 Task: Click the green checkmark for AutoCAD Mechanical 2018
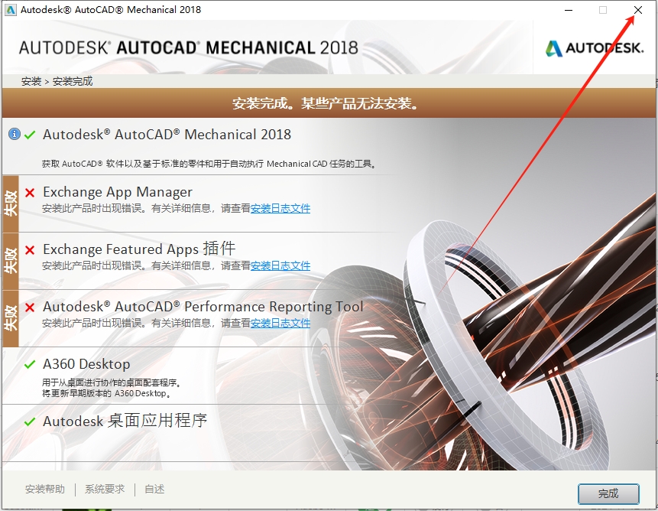click(30, 135)
